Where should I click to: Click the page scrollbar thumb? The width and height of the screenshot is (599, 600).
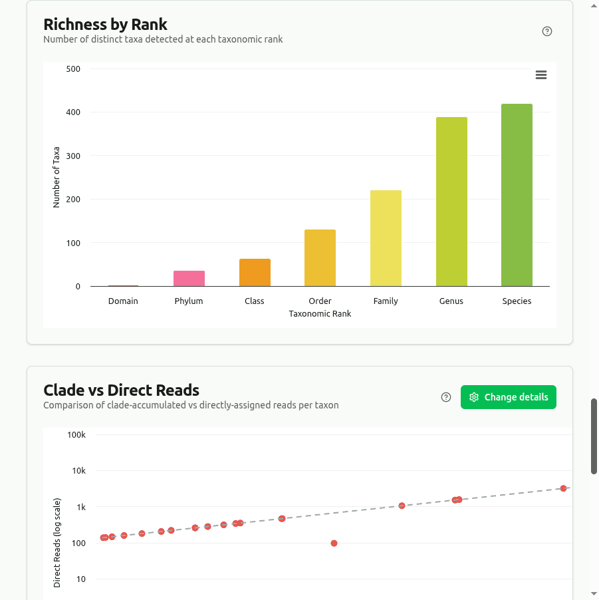click(594, 436)
